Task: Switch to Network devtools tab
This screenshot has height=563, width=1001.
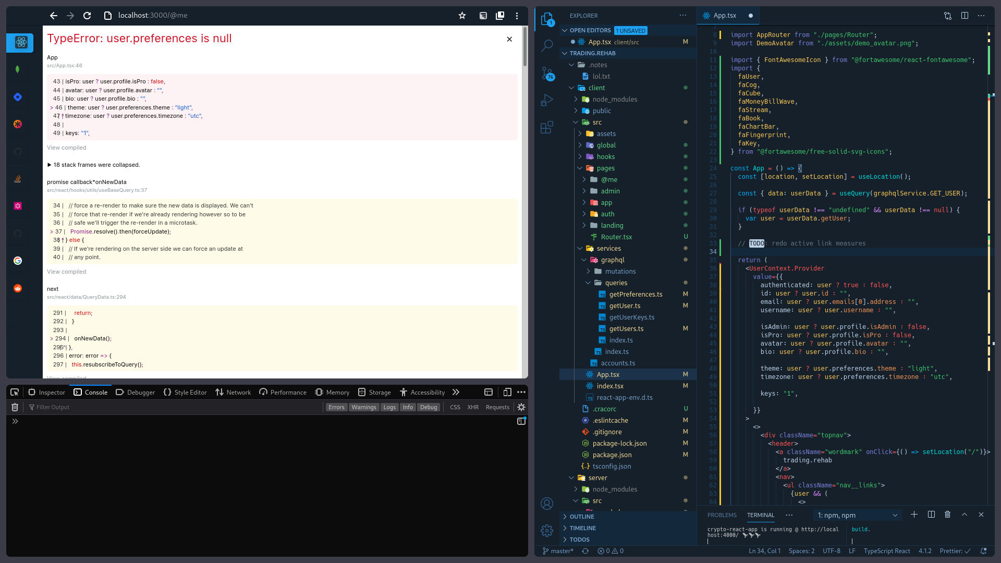Action: (x=233, y=392)
